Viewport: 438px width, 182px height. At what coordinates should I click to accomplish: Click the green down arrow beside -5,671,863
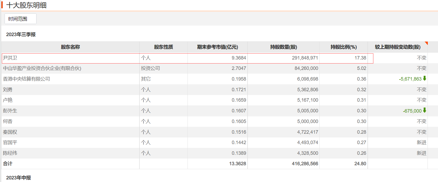(425, 78)
